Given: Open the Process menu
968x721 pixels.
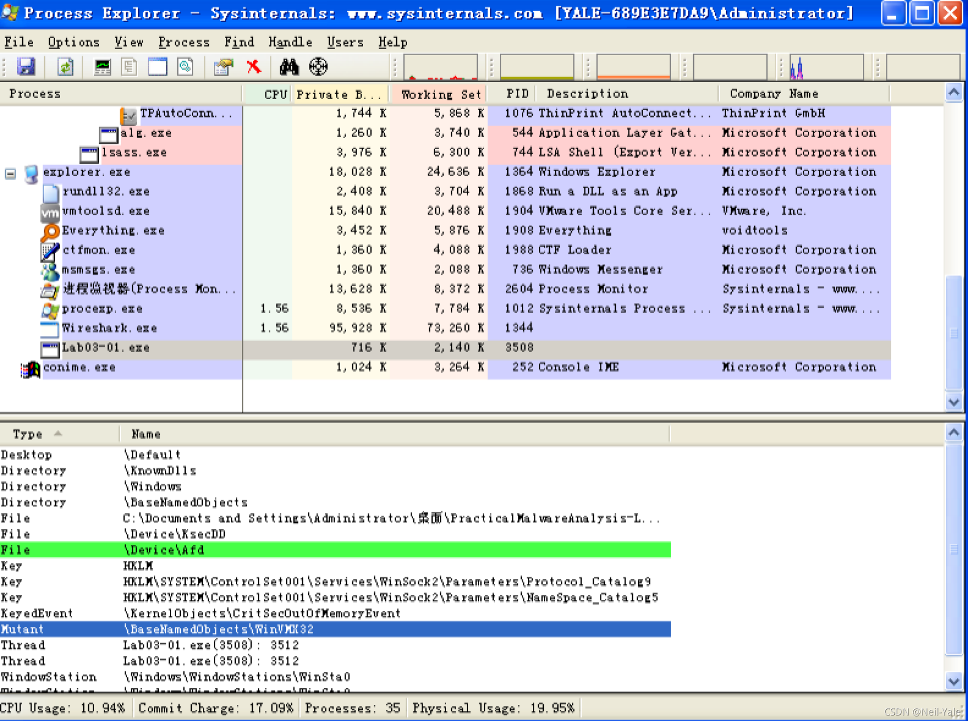Looking at the screenshot, I should [184, 42].
